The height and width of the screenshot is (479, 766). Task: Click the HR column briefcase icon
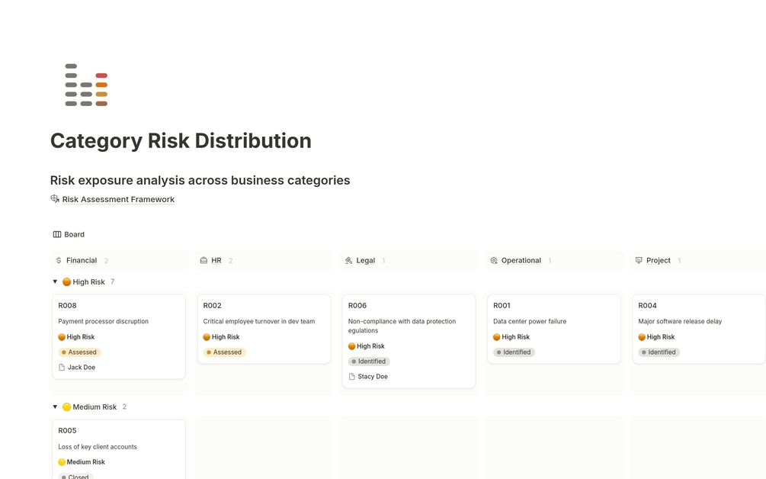[204, 260]
